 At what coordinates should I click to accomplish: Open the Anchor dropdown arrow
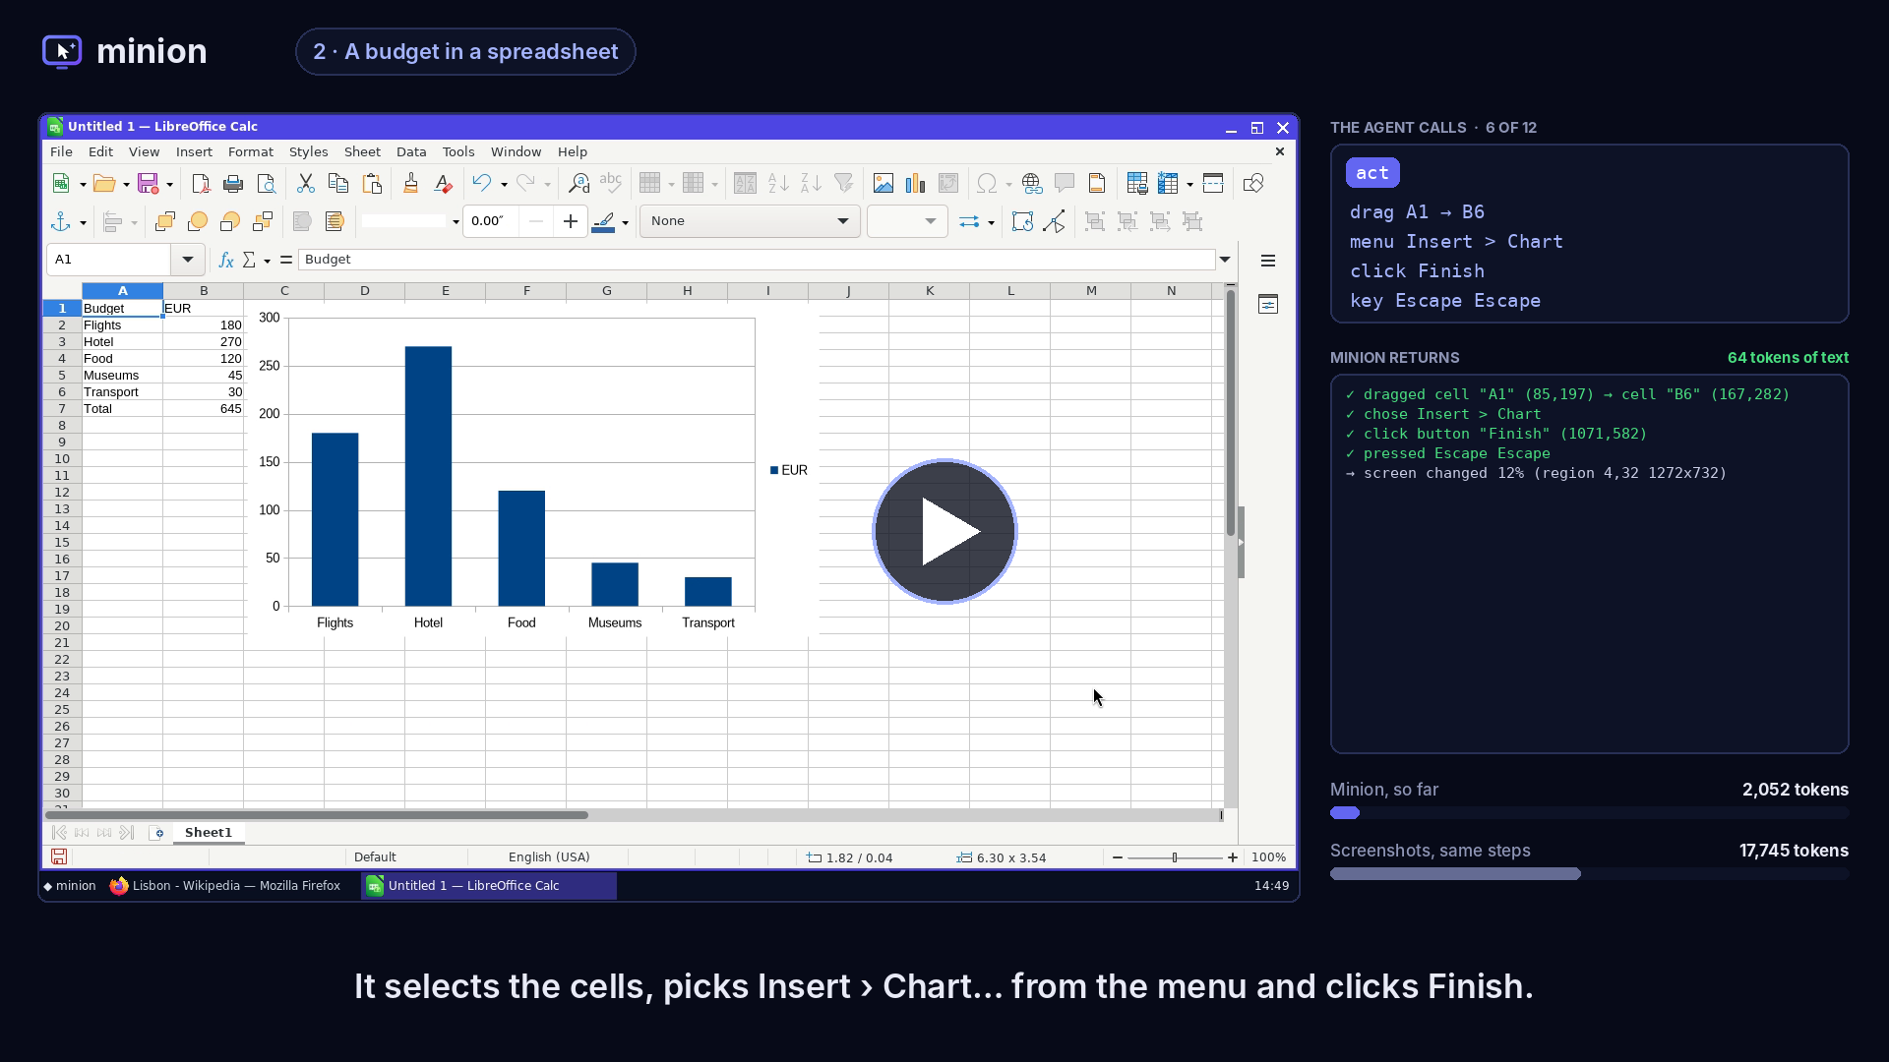click(x=83, y=223)
